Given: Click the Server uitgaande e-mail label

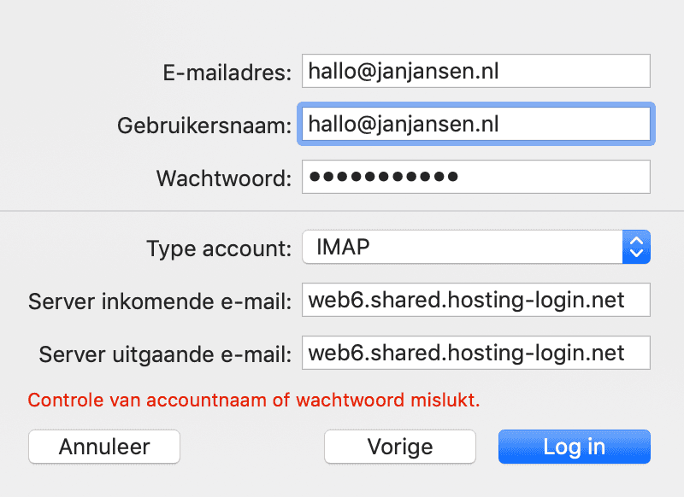Looking at the screenshot, I should [x=165, y=354].
